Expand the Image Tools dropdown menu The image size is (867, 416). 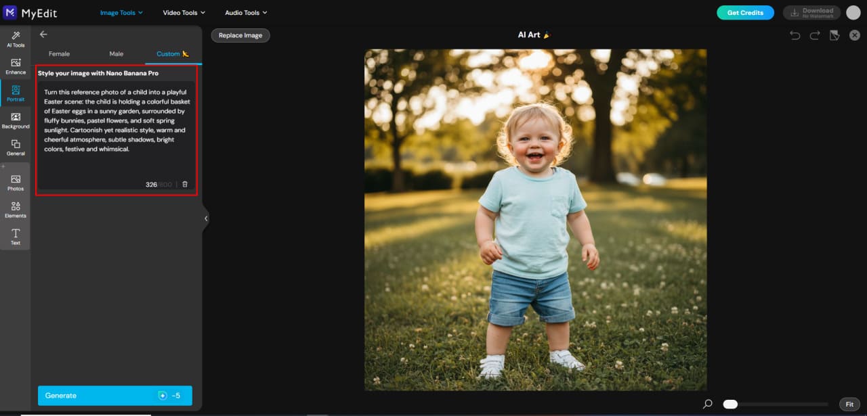pos(122,13)
